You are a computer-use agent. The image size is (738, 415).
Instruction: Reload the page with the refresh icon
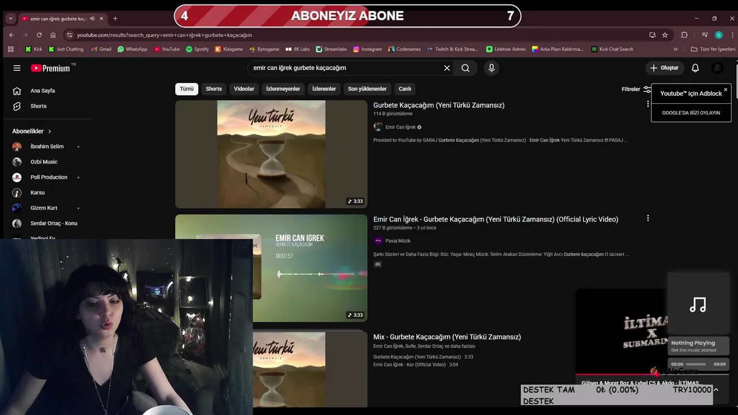tap(39, 35)
